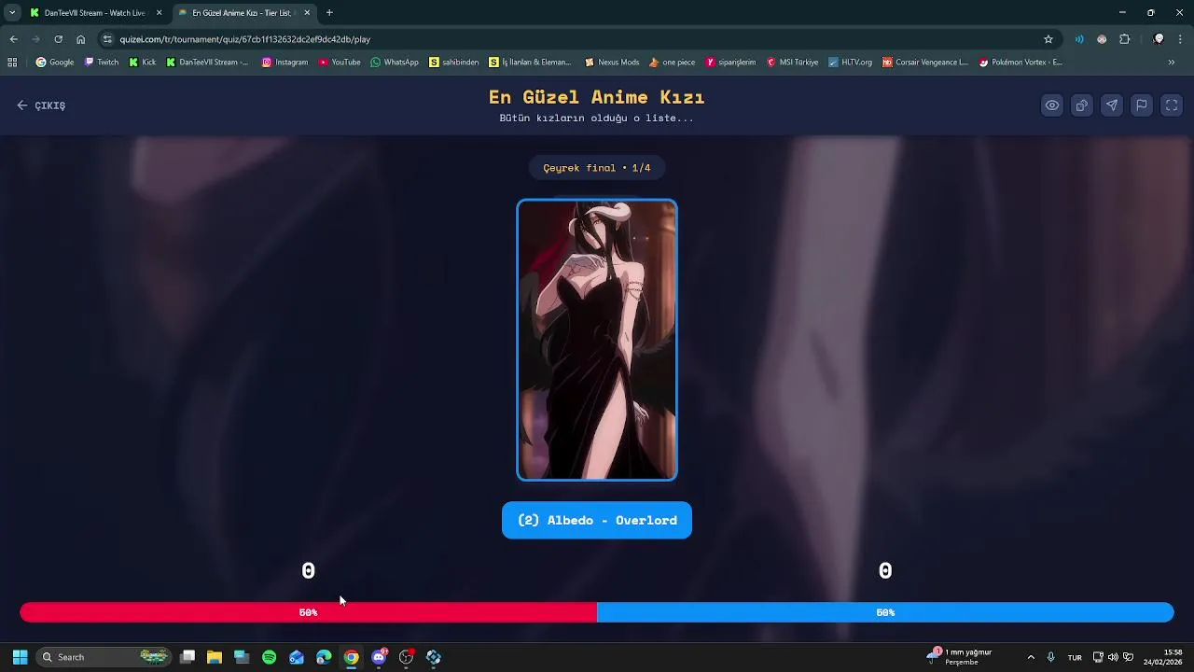Open the 1 mm yağmur weather widget

960,657
